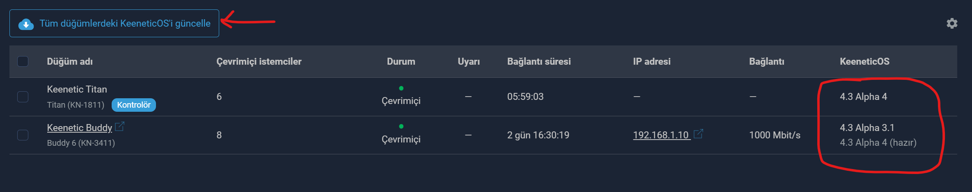The height and width of the screenshot is (192, 972).
Task: Sort by Bağlantı süresi column header
Action: 539,61
